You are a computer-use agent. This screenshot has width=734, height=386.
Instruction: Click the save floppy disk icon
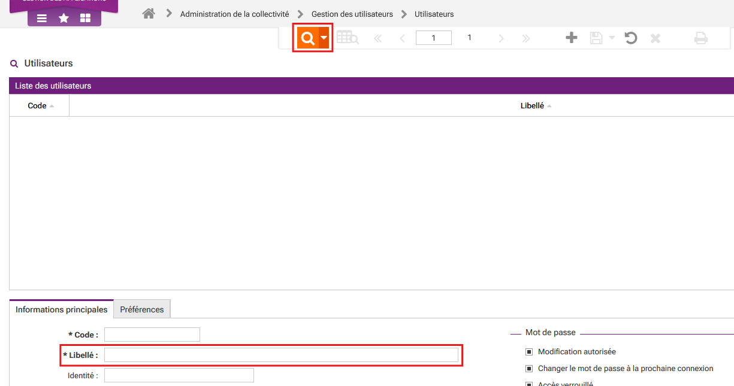tap(596, 38)
